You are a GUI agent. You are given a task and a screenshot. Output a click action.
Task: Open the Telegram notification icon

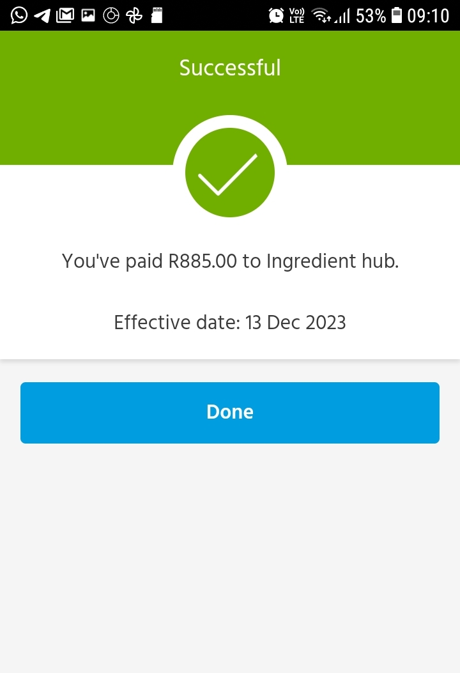tap(42, 15)
